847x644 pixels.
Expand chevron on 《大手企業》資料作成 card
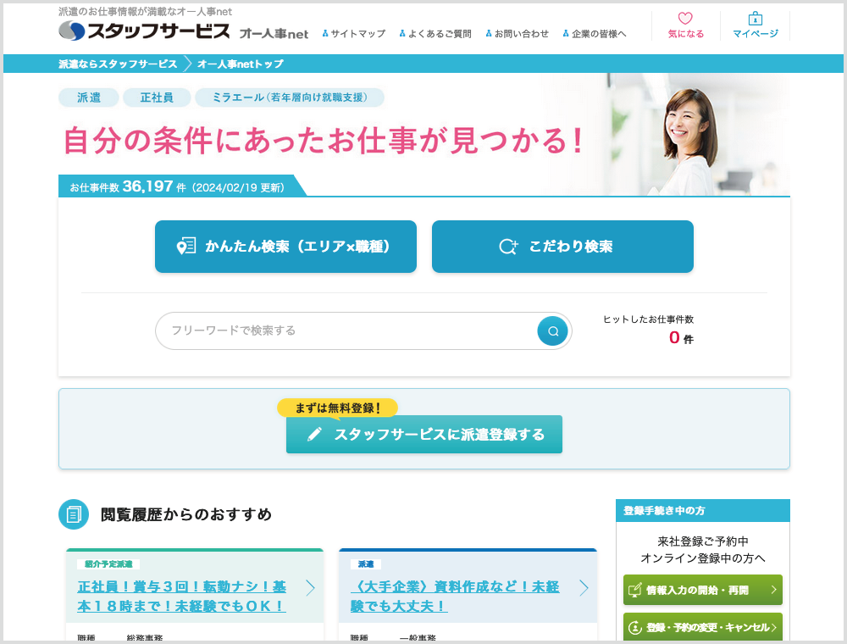coord(584,588)
